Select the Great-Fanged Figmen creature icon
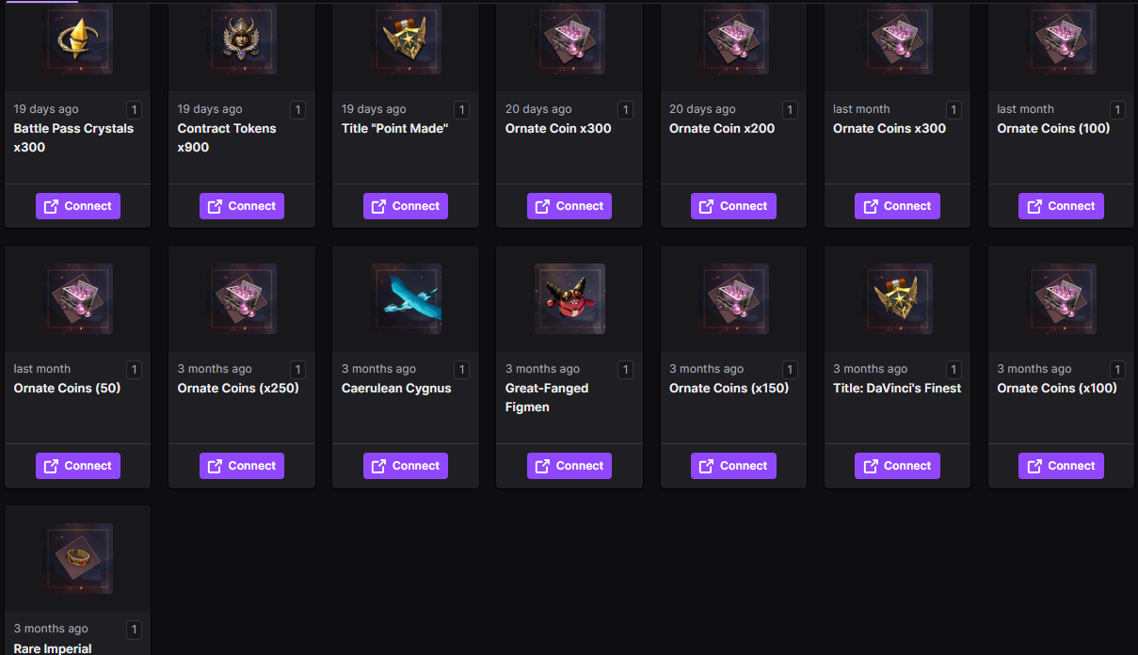 point(569,298)
